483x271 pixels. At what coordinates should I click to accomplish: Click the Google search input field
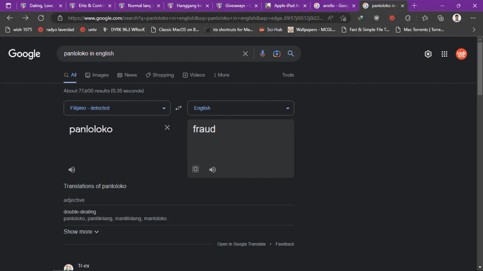151,53
